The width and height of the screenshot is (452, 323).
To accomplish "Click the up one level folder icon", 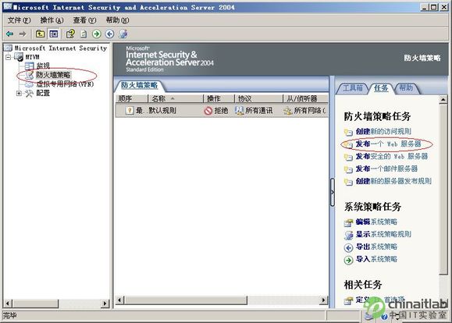I will (x=40, y=34).
